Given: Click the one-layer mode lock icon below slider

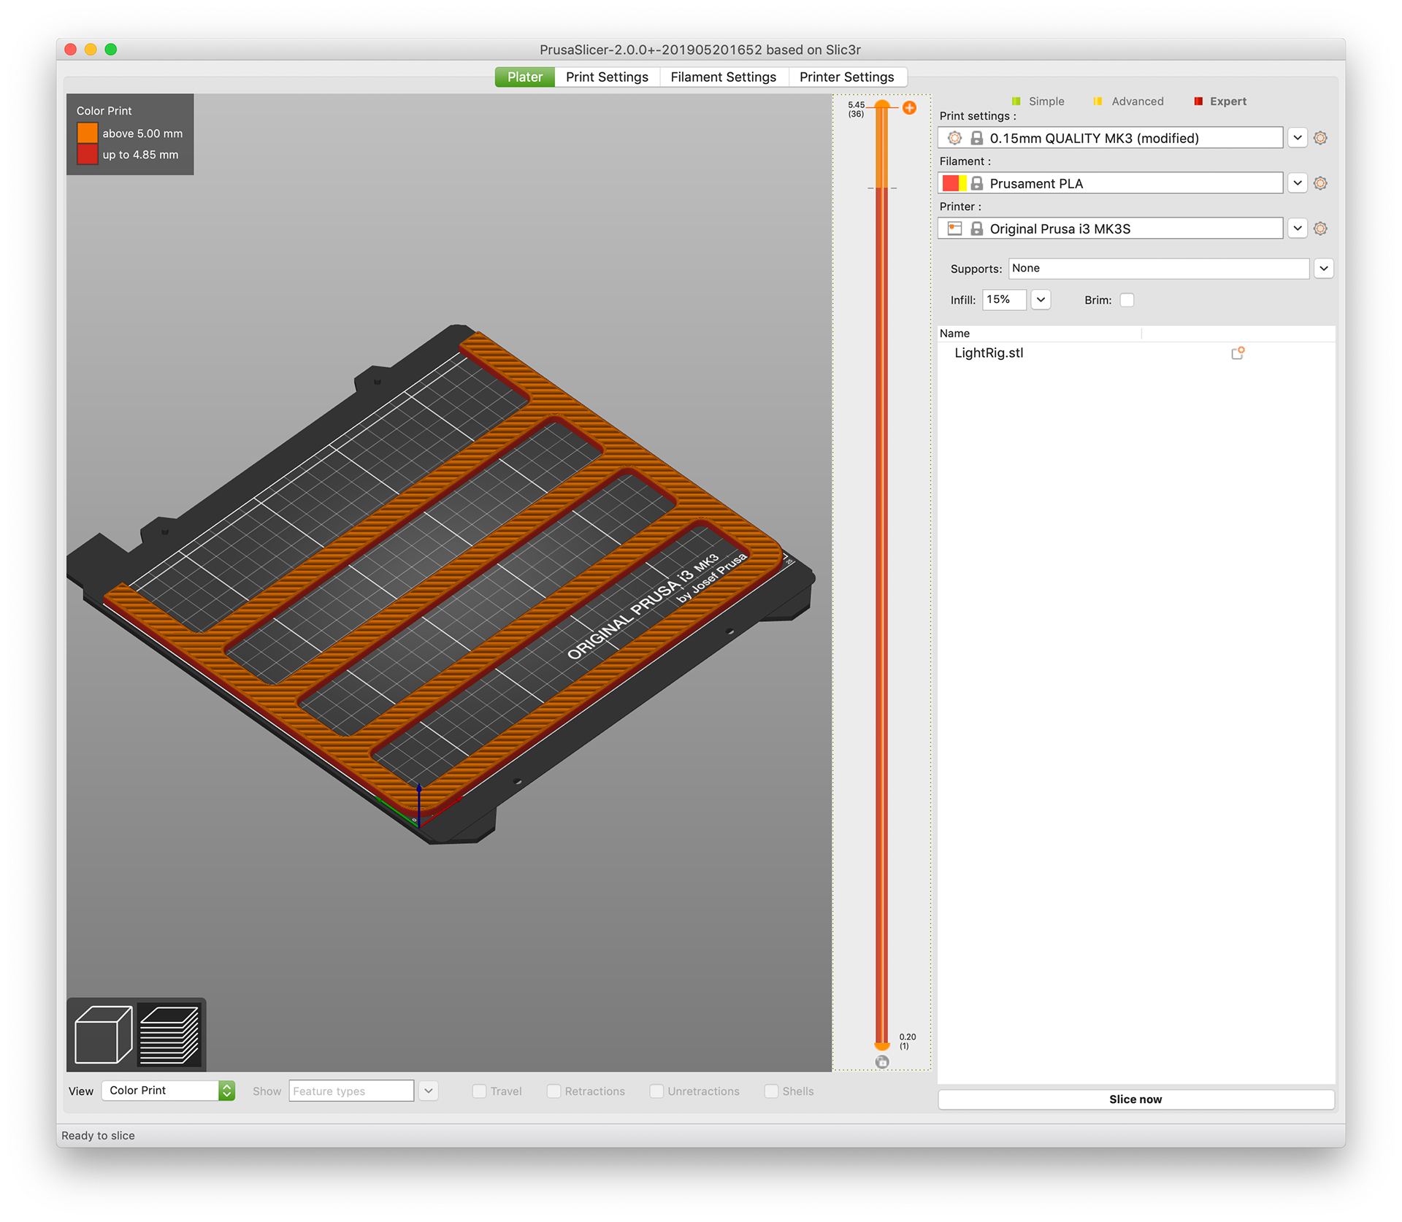Looking at the screenshot, I should (882, 1062).
